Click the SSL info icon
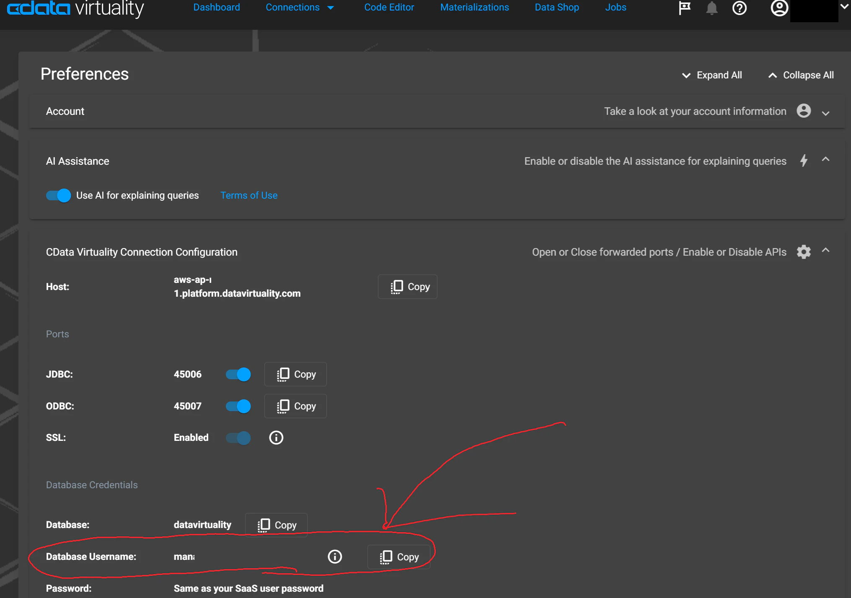Viewport: 851px width, 598px height. (x=276, y=437)
